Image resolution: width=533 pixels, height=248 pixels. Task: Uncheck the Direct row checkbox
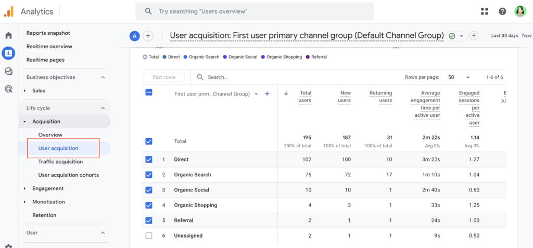(x=148, y=160)
